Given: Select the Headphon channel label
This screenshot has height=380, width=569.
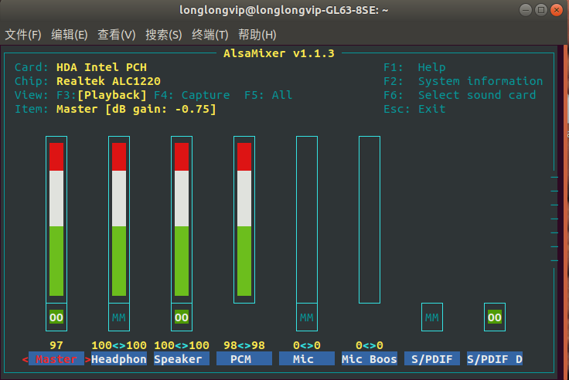Looking at the screenshot, I should 119,359.
